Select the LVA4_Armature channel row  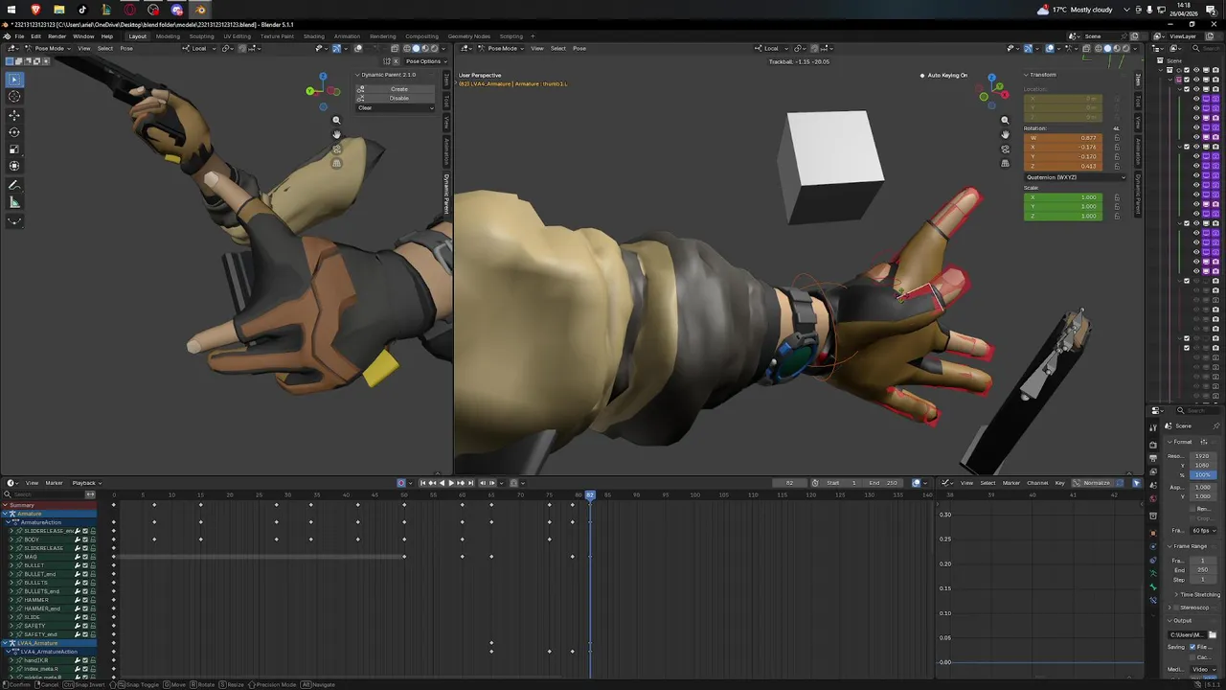[x=48, y=643]
